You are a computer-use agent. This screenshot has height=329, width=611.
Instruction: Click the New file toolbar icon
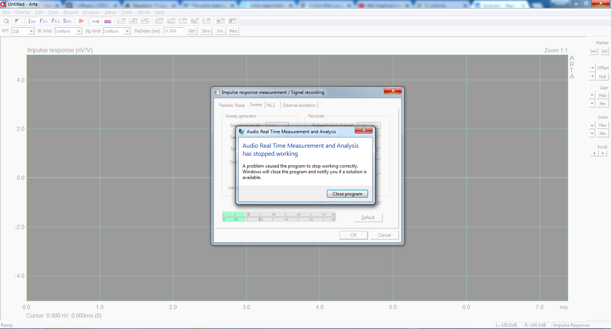coord(6,21)
